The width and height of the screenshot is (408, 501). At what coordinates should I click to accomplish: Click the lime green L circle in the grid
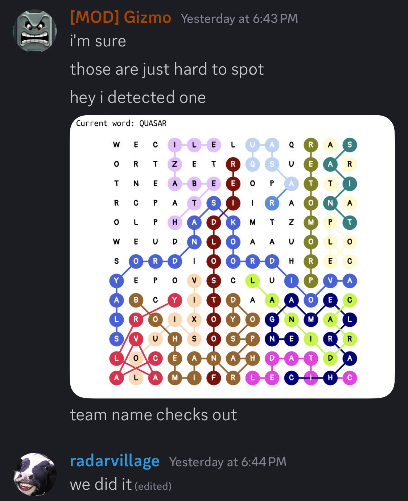pyautogui.click(x=252, y=281)
